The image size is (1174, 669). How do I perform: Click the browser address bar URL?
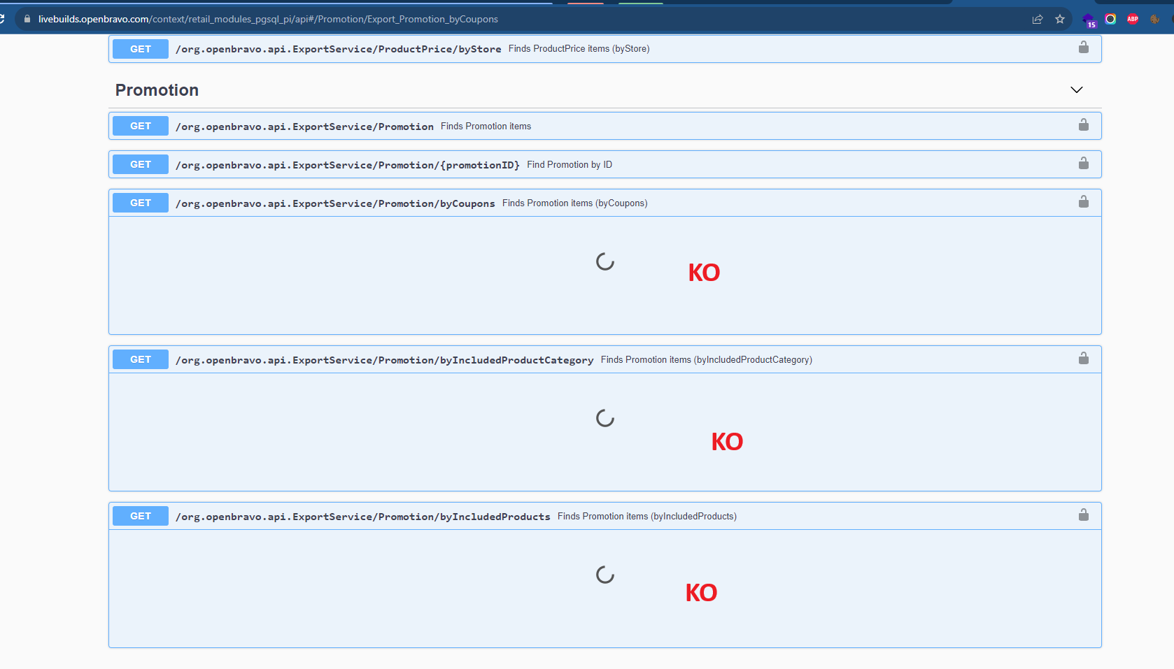tap(268, 19)
